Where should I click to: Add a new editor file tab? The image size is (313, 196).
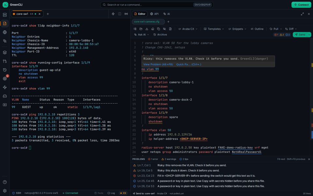[168, 22]
